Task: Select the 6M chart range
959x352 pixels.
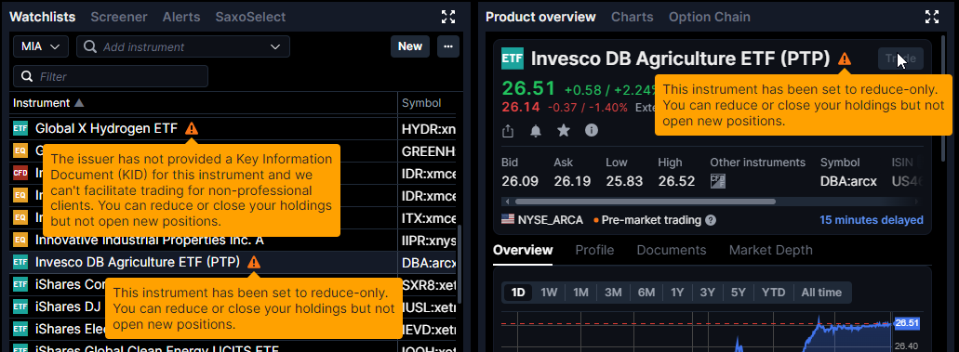Action: [646, 293]
